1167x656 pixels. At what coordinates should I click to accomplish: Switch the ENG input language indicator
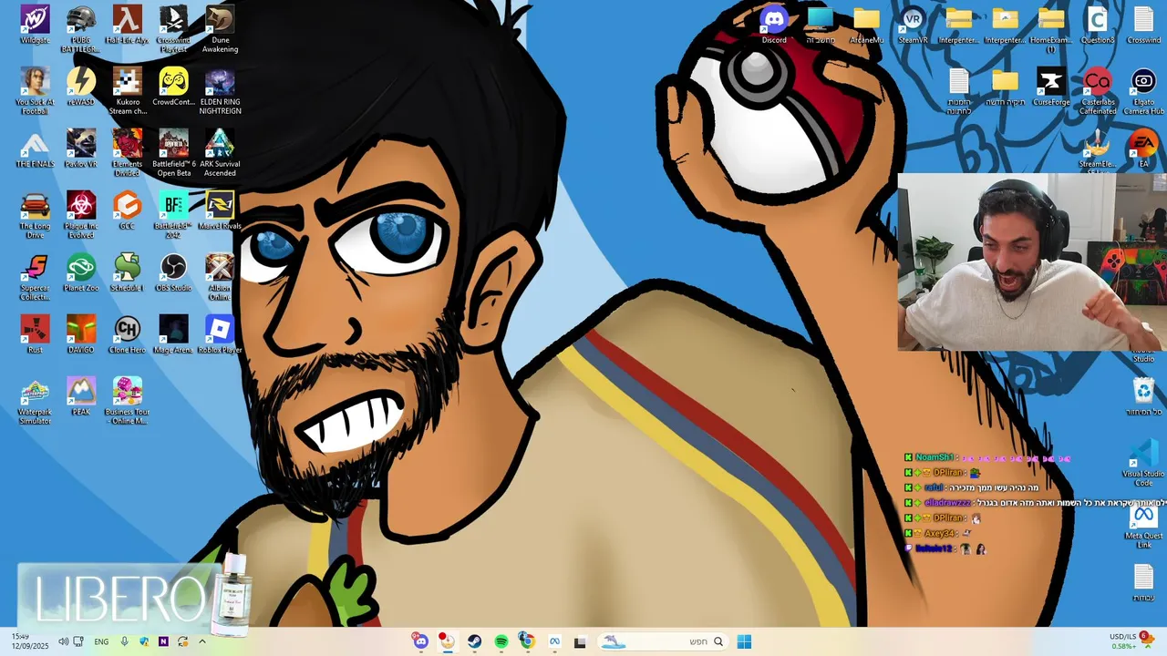(101, 641)
